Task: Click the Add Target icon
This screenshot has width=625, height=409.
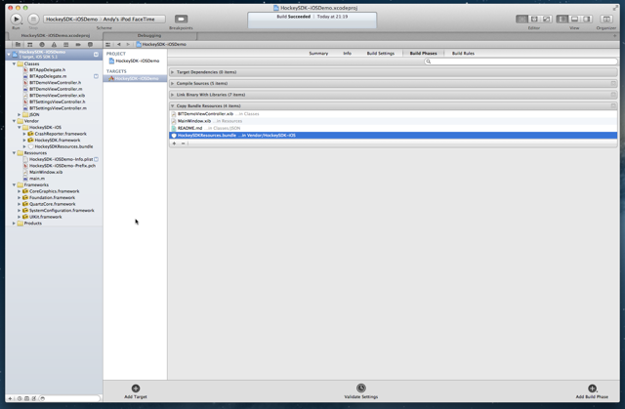Action: pyautogui.click(x=136, y=389)
